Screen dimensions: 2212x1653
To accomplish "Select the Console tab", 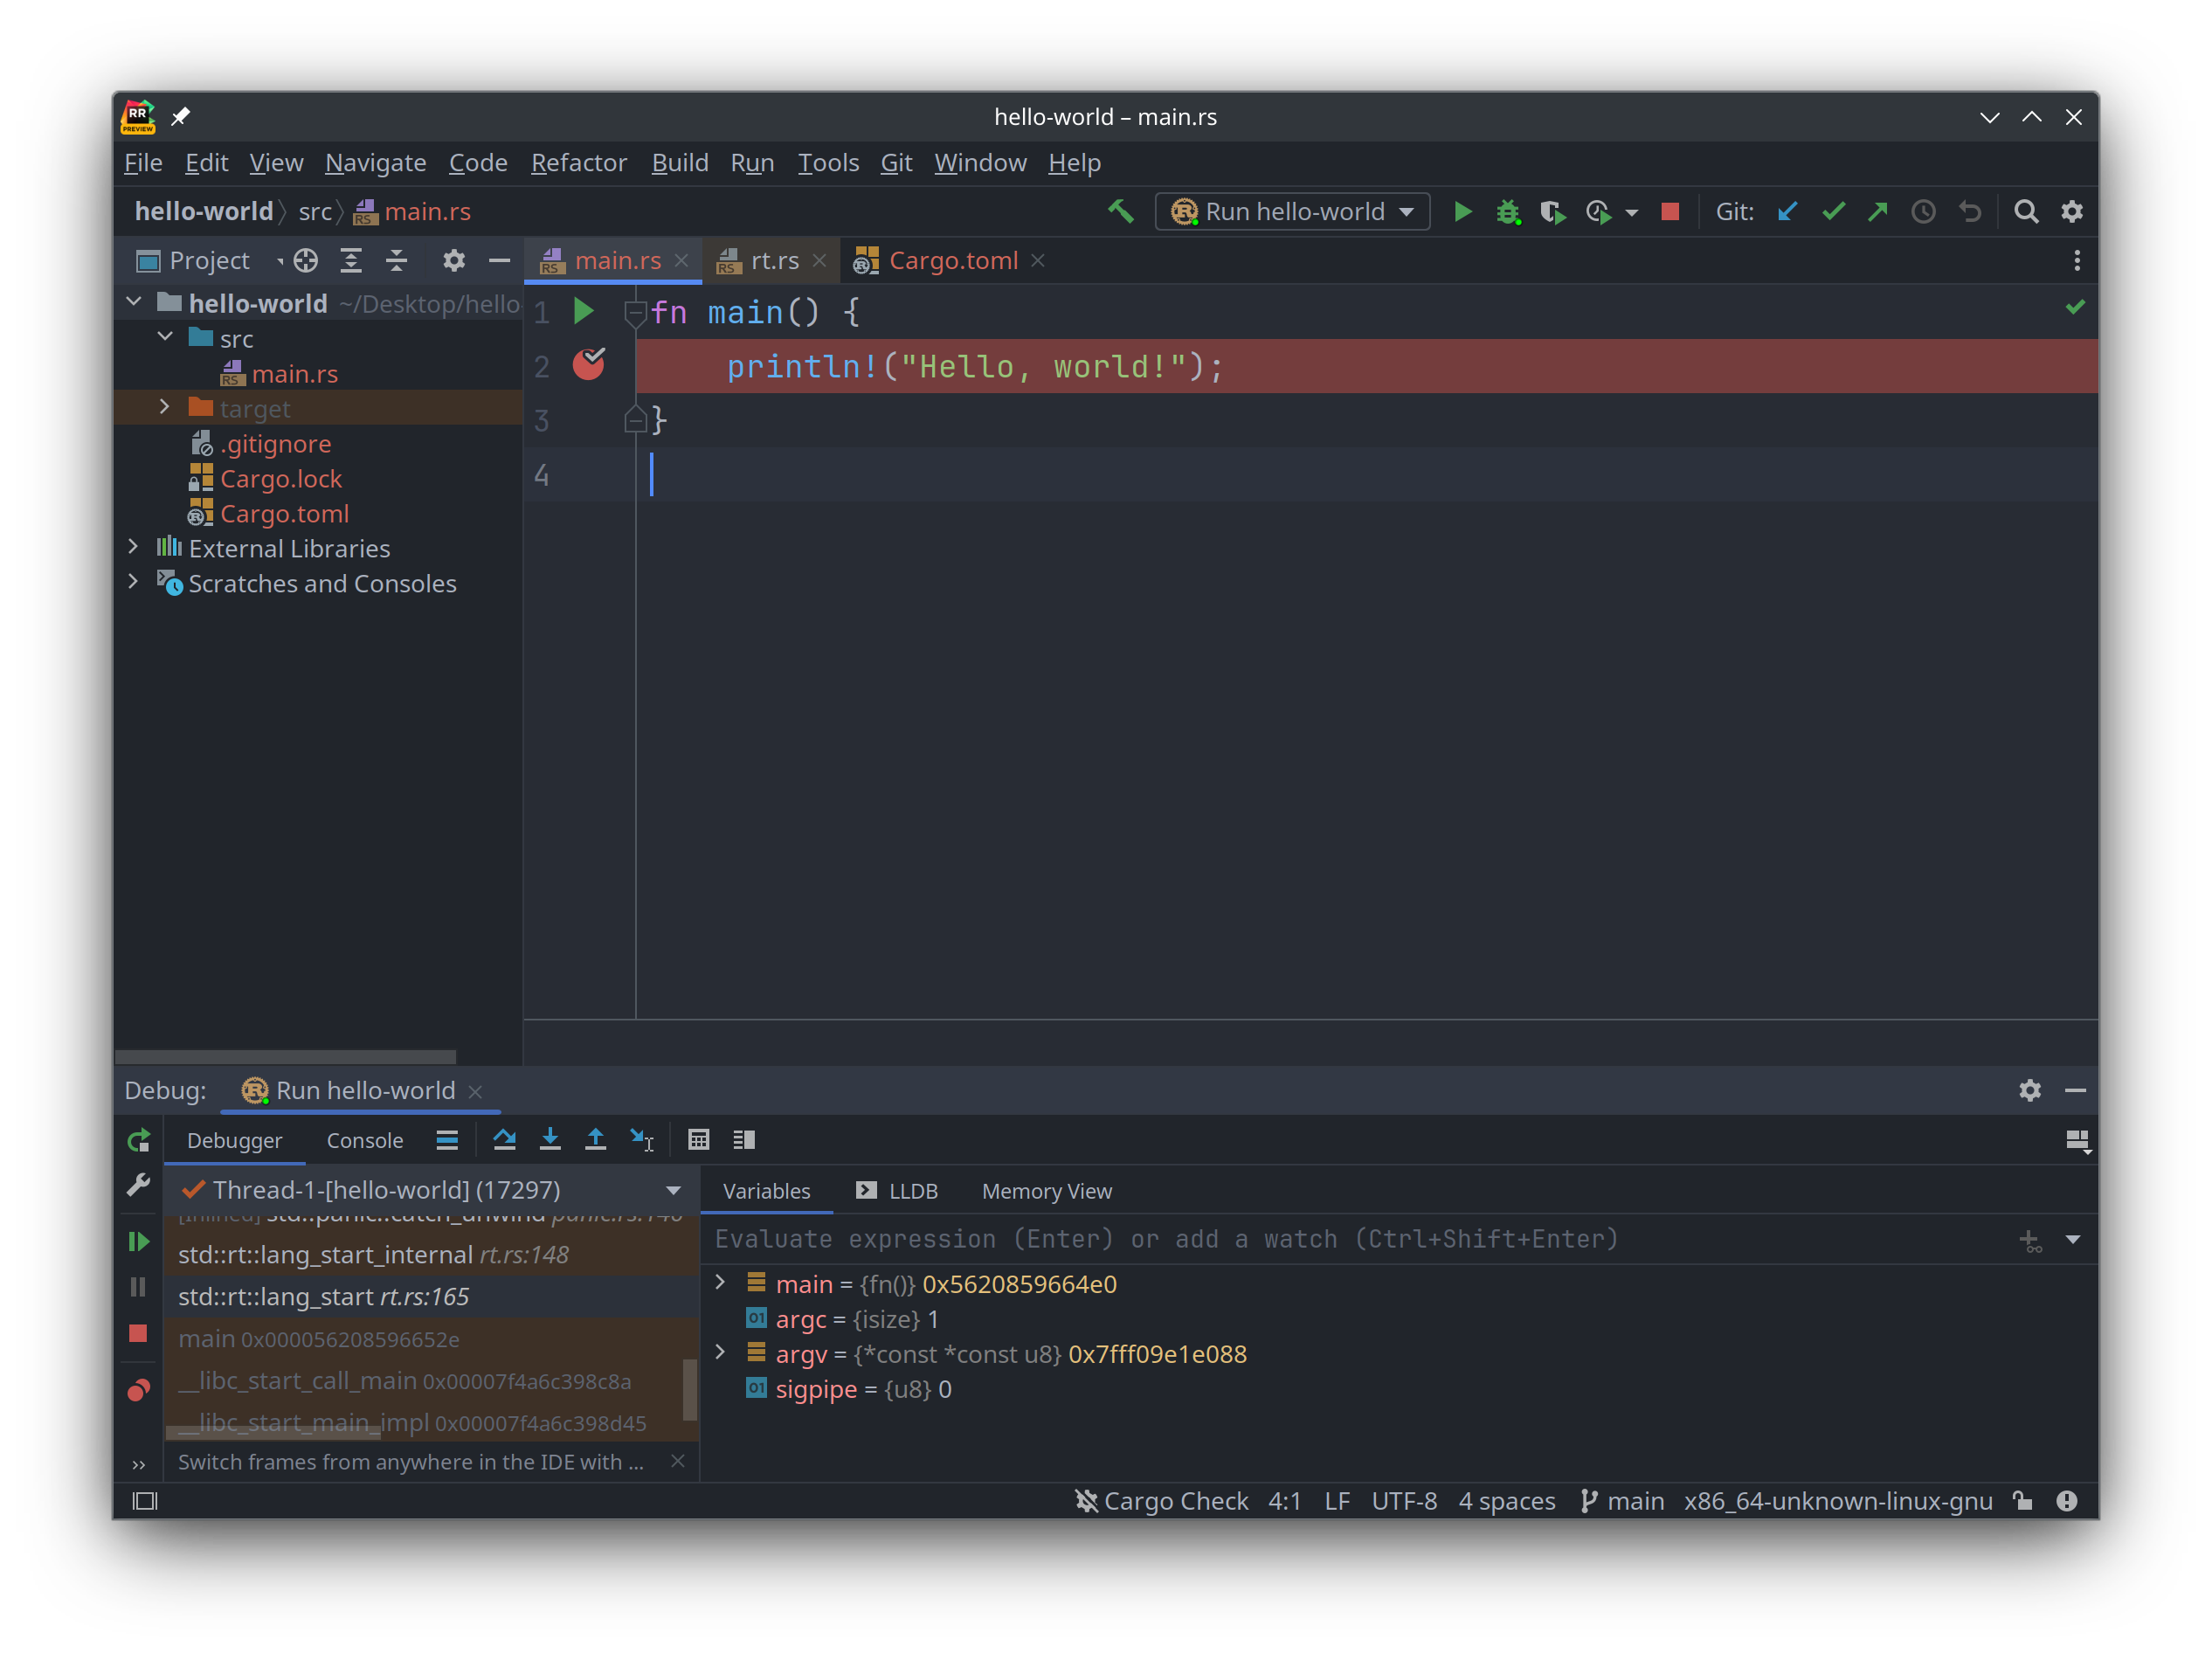I will coord(364,1139).
